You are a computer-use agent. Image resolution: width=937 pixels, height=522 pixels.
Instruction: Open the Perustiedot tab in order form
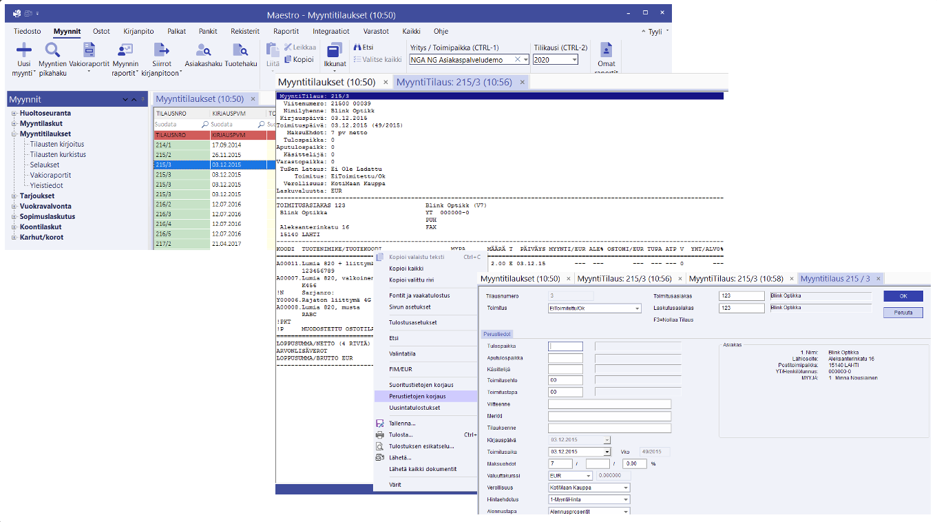(x=496, y=334)
